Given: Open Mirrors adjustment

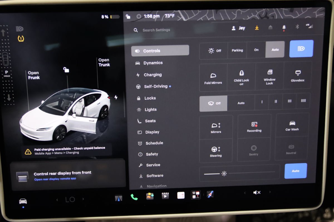Looking at the screenshot, I should click(x=216, y=127).
